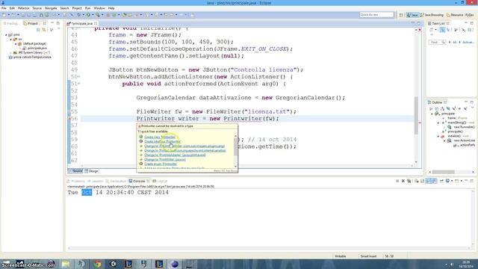This screenshot has height=269, width=478.
Task: Click the Debug bug toolbar icon
Action: [79, 15]
